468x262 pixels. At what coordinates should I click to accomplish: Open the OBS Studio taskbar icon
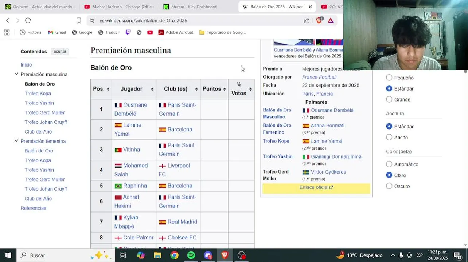tap(242, 255)
